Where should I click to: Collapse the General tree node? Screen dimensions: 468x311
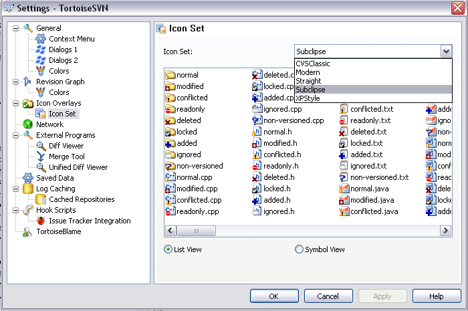[15, 28]
